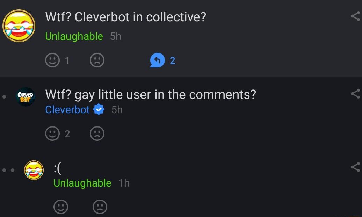Frown-react to Unlaughable's top comment
Screen dimensions: 362x217
coord(97,60)
